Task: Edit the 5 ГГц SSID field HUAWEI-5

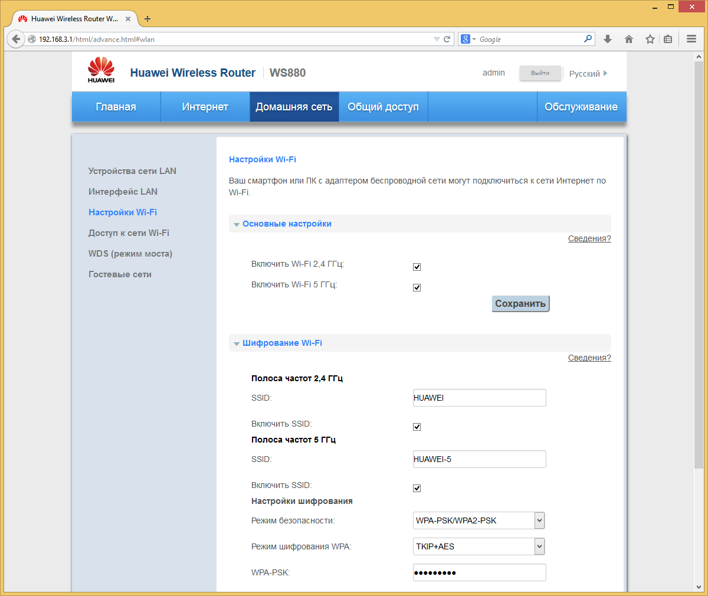Action: coord(480,459)
